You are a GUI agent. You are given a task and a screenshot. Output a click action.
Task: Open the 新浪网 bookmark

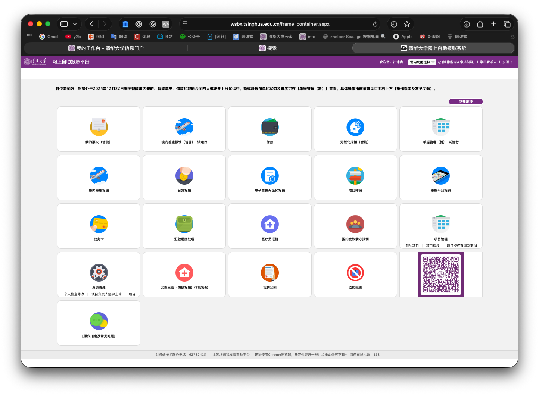430,37
